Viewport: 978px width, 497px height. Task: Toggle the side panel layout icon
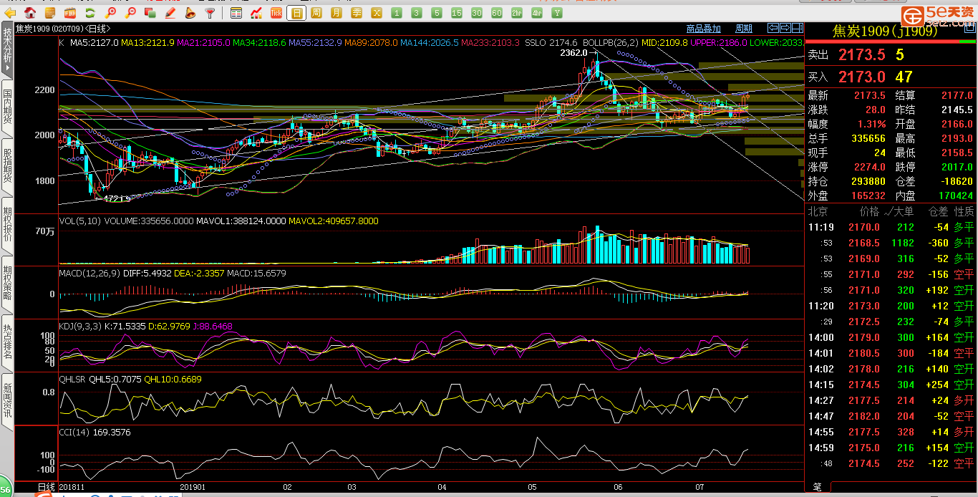(x=797, y=28)
